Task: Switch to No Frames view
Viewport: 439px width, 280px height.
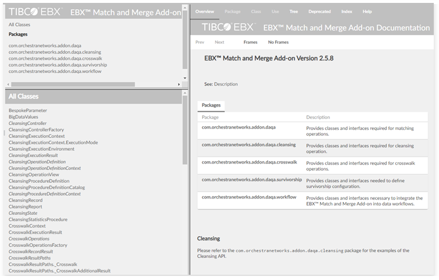Action: [x=278, y=42]
